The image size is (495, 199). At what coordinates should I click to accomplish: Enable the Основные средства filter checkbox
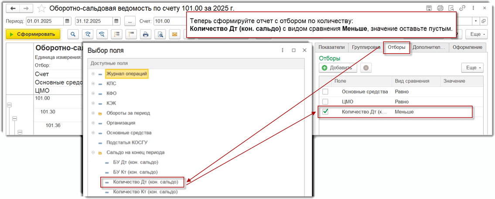click(x=325, y=92)
